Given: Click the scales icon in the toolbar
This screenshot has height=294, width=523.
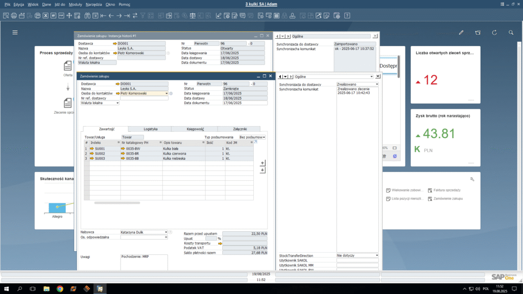Looking at the screenshot, I should [x=193, y=16].
